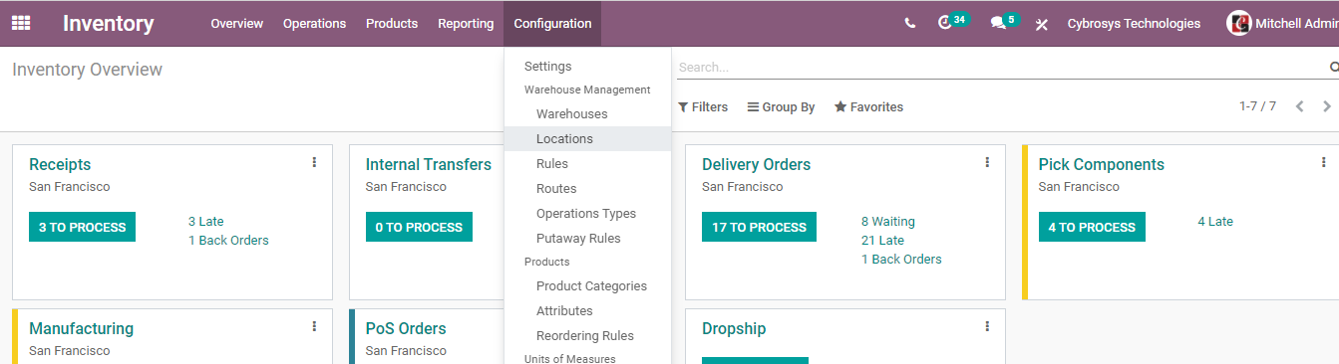Image resolution: width=1339 pixels, height=364 pixels.
Task: Go to next page arrow
Action: click(1326, 106)
